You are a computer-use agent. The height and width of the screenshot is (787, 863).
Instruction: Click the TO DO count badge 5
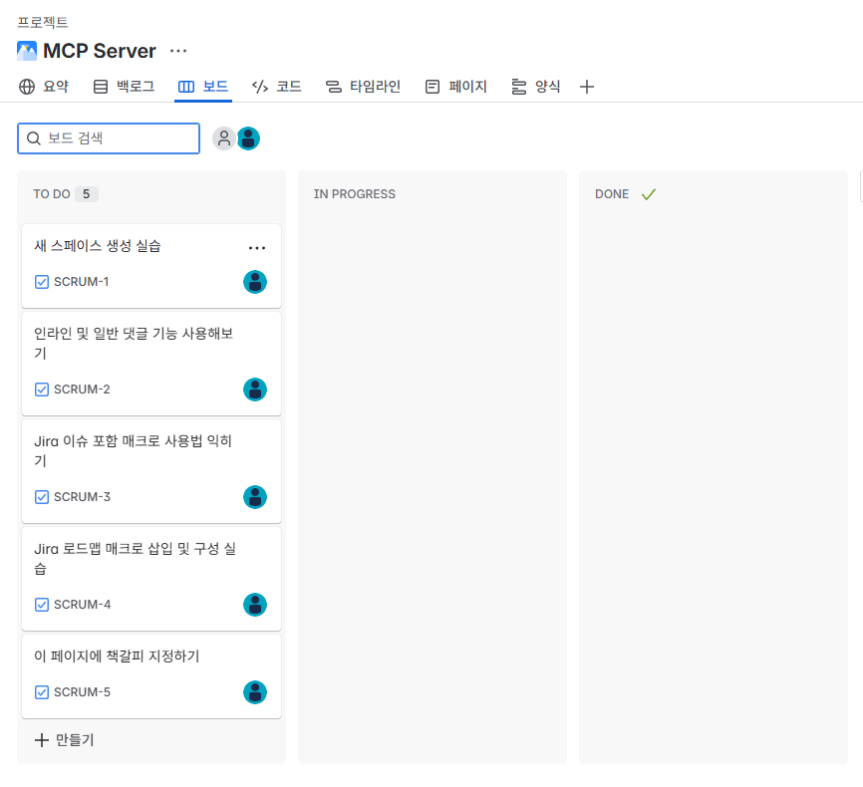click(x=87, y=194)
